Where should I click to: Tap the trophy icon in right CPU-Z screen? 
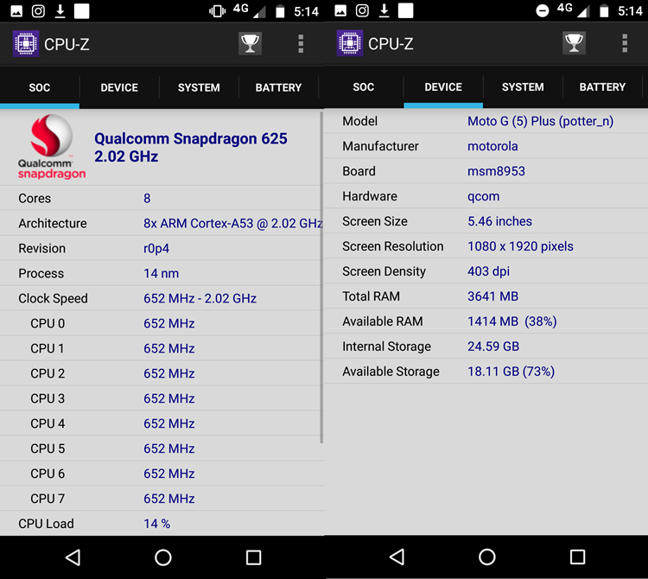click(x=574, y=43)
